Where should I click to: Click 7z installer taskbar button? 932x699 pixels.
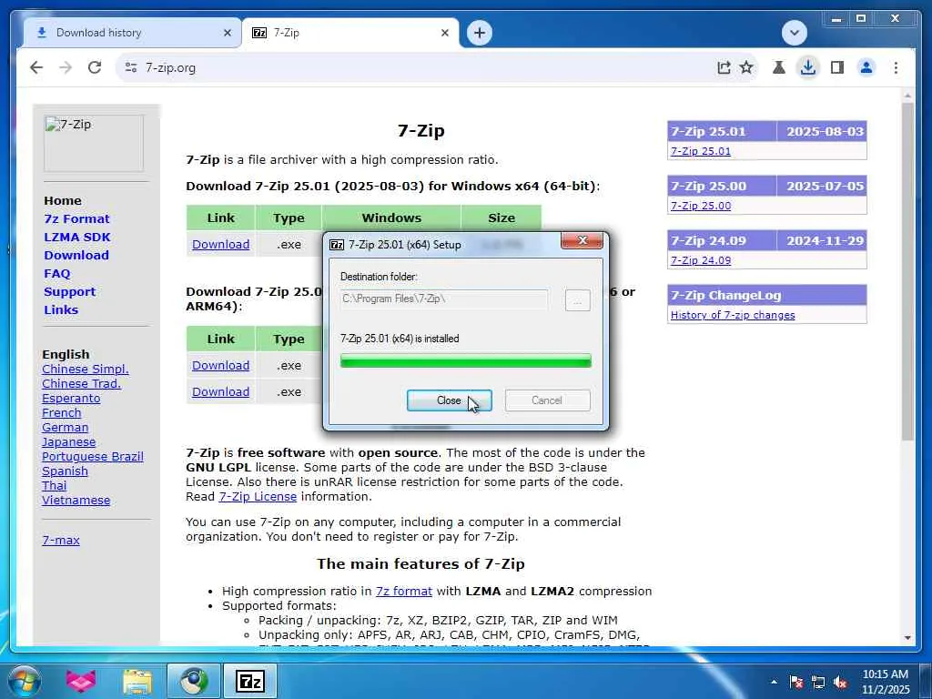click(250, 681)
